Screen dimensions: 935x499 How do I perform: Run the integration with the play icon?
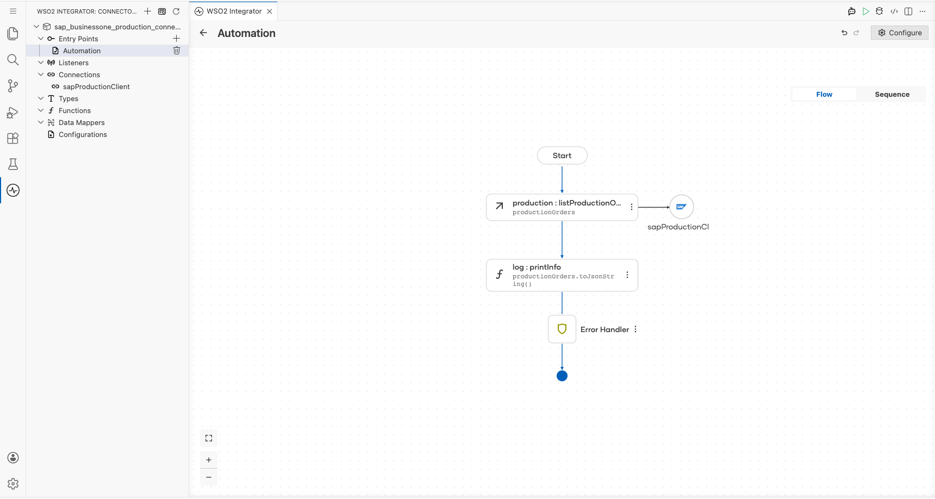pos(866,11)
